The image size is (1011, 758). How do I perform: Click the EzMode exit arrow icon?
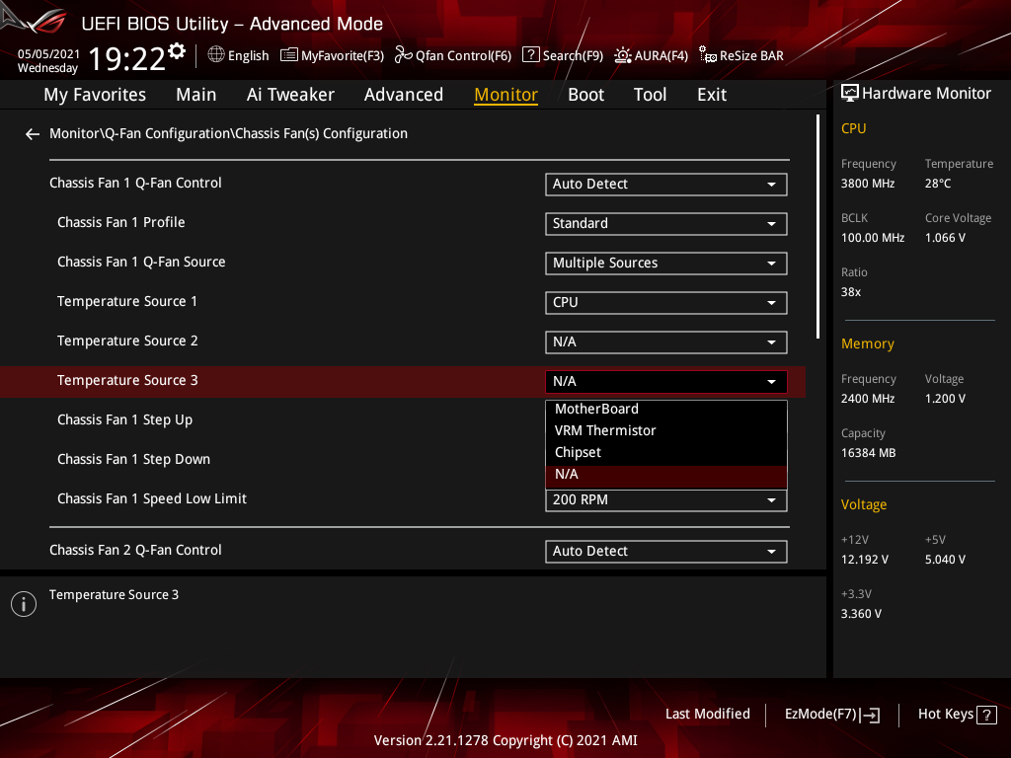[870, 715]
